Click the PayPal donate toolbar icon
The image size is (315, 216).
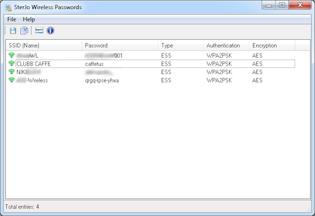pyautogui.click(x=39, y=31)
